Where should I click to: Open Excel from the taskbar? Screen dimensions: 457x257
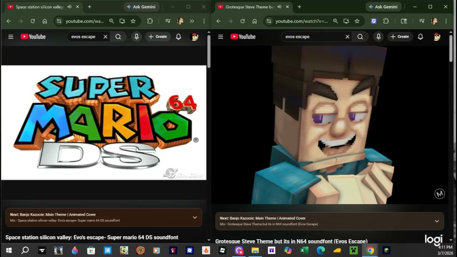pos(304,250)
